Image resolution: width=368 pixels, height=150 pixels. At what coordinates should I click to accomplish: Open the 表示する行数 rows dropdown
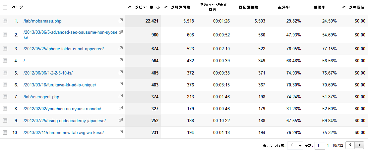click(x=295, y=145)
